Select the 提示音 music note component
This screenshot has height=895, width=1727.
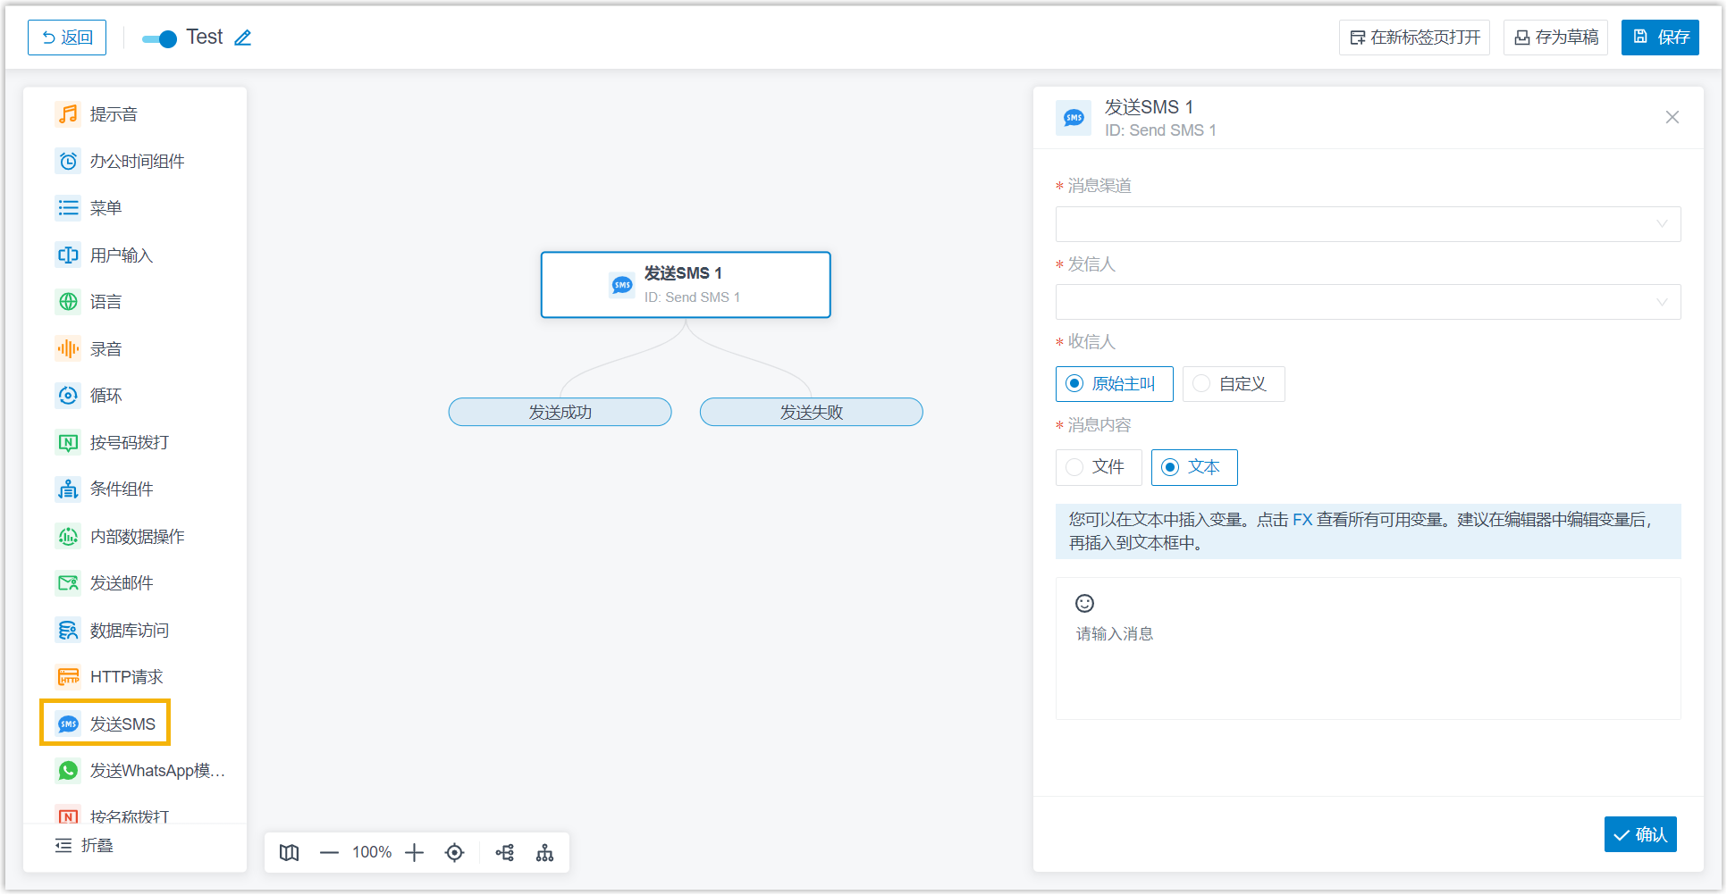point(68,114)
